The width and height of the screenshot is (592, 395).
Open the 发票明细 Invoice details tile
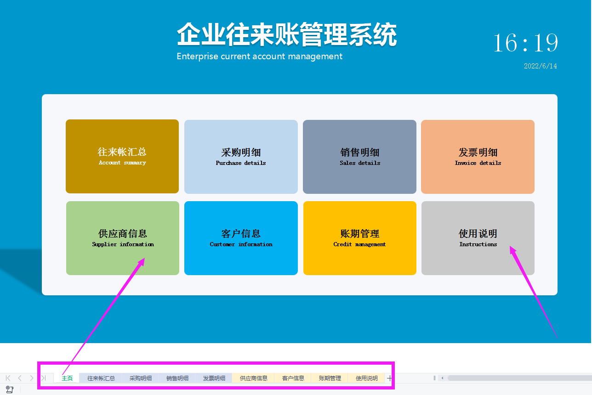click(x=478, y=157)
